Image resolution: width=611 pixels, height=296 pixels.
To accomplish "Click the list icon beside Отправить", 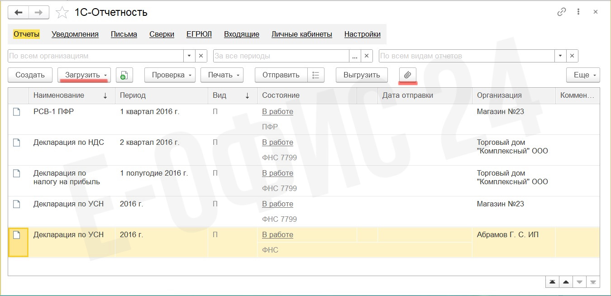I will click(316, 75).
